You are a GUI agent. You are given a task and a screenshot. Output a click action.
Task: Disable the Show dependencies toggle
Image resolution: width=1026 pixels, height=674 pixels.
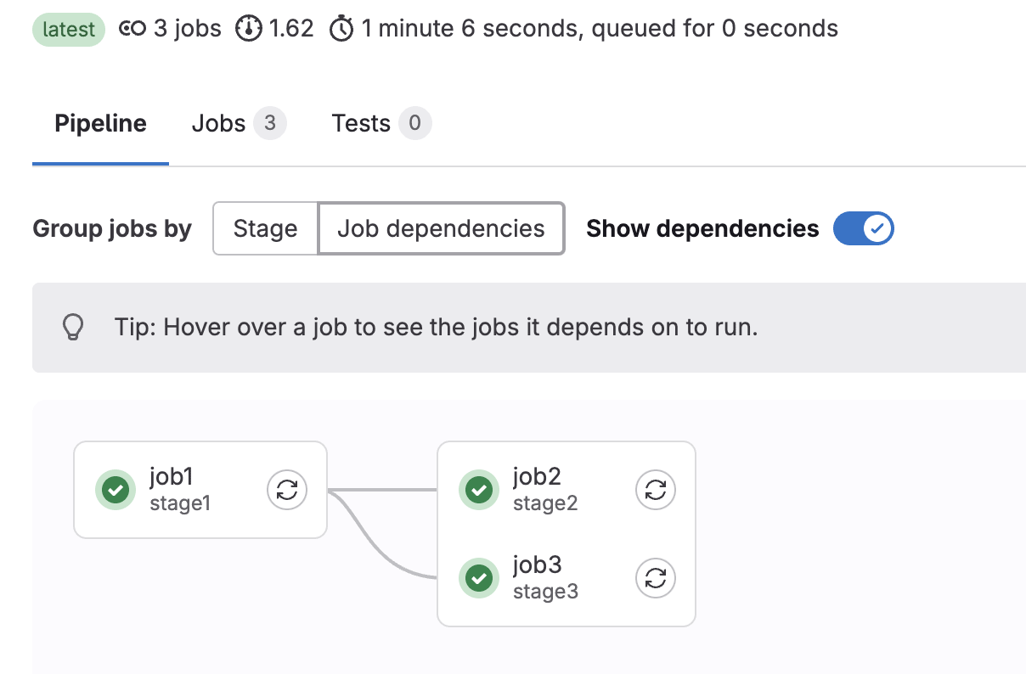click(863, 228)
